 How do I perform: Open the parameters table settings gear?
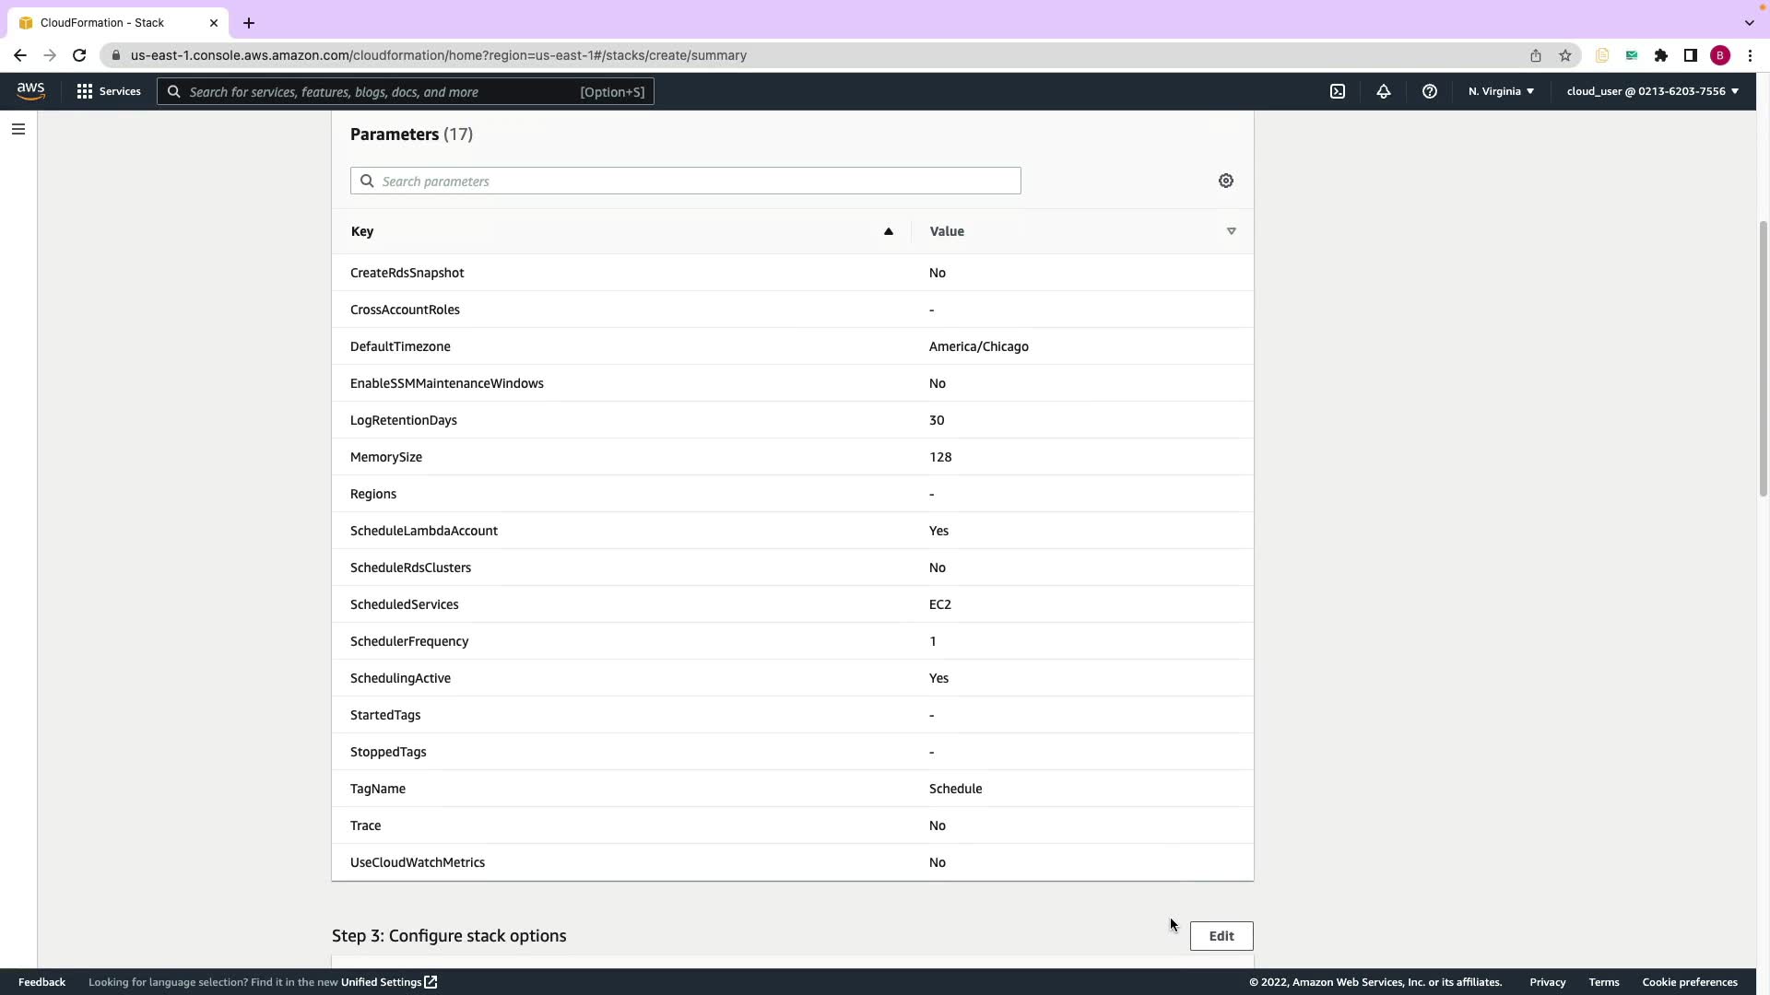(1226, 181)
